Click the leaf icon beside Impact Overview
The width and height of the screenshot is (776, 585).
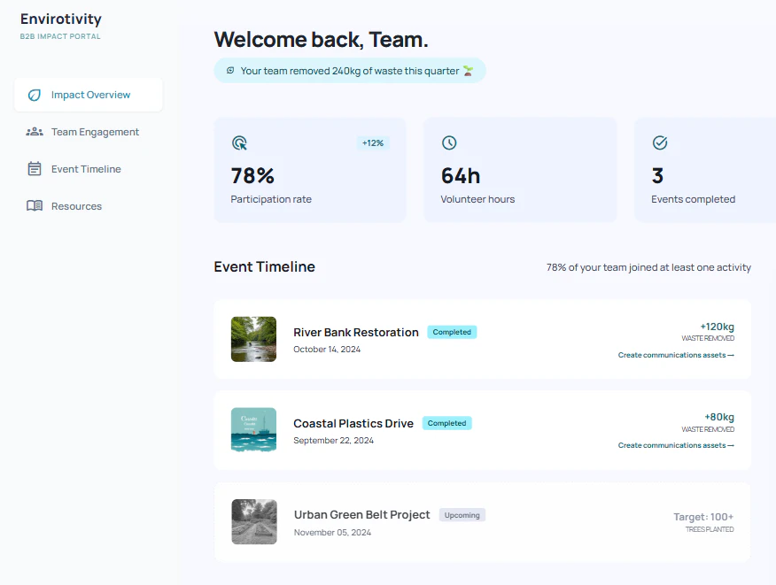coord(35,95)
